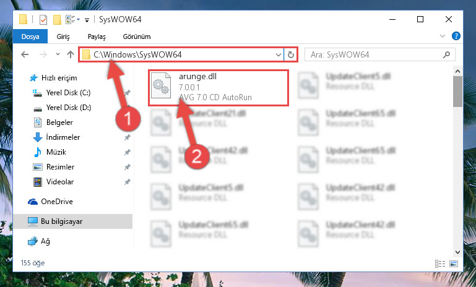Open the Properties quick access toolbar icon

click(43, 20)
